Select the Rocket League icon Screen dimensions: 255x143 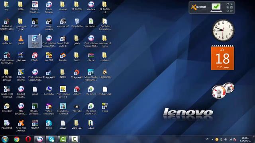35,41
